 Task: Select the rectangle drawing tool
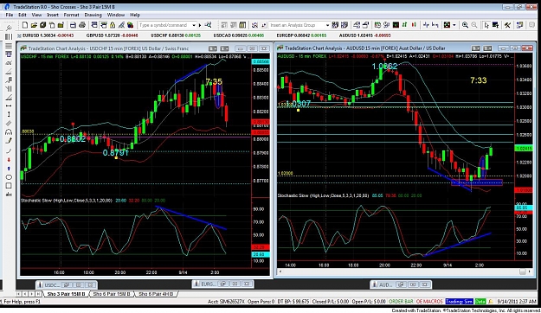(9, 186)
